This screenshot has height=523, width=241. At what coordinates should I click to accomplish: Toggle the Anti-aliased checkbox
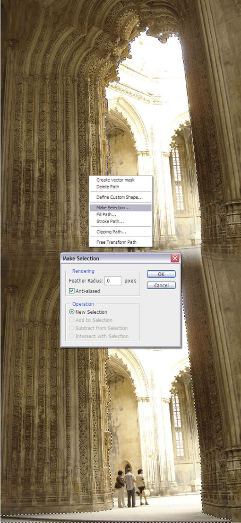71,291
